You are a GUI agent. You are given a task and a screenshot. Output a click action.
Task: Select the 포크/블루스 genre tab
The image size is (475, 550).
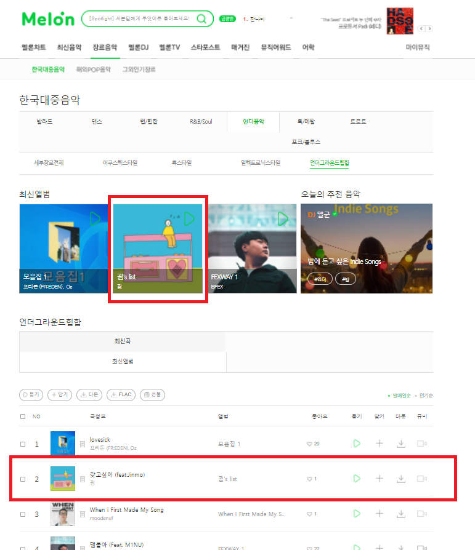tap(306, 142)
